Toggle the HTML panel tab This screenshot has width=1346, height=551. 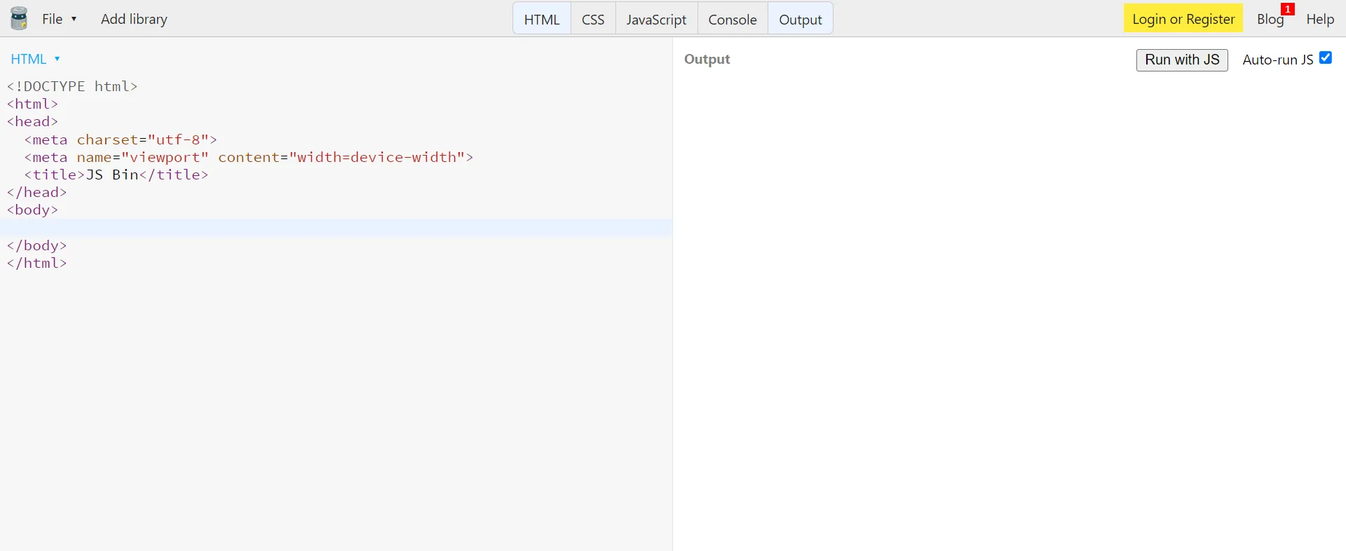(x=542, y=19)
